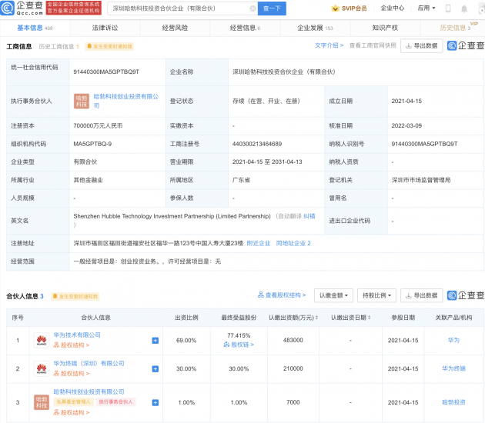Open 股权结构 under 哈勃科技创业投资

click(x=72, y=412)
